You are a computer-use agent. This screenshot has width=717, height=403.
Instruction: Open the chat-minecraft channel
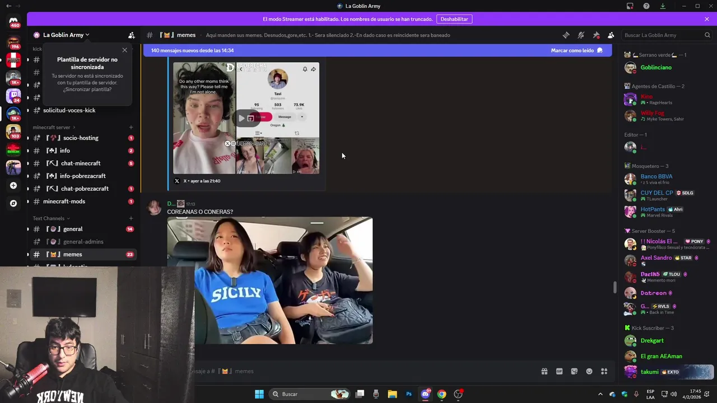click(83, 163)
